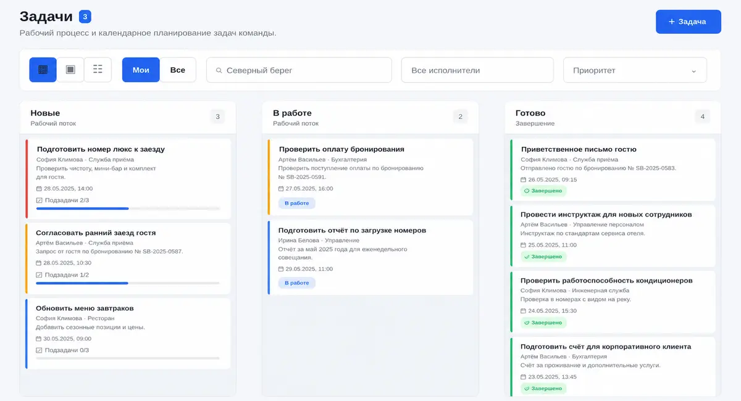Click progress bar of Обновить меню завтраков

[x=128, y=358]
